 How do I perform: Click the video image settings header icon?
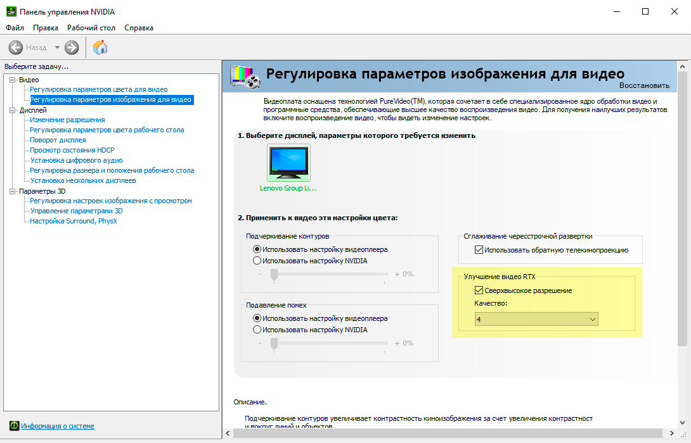tap(245, 77)
